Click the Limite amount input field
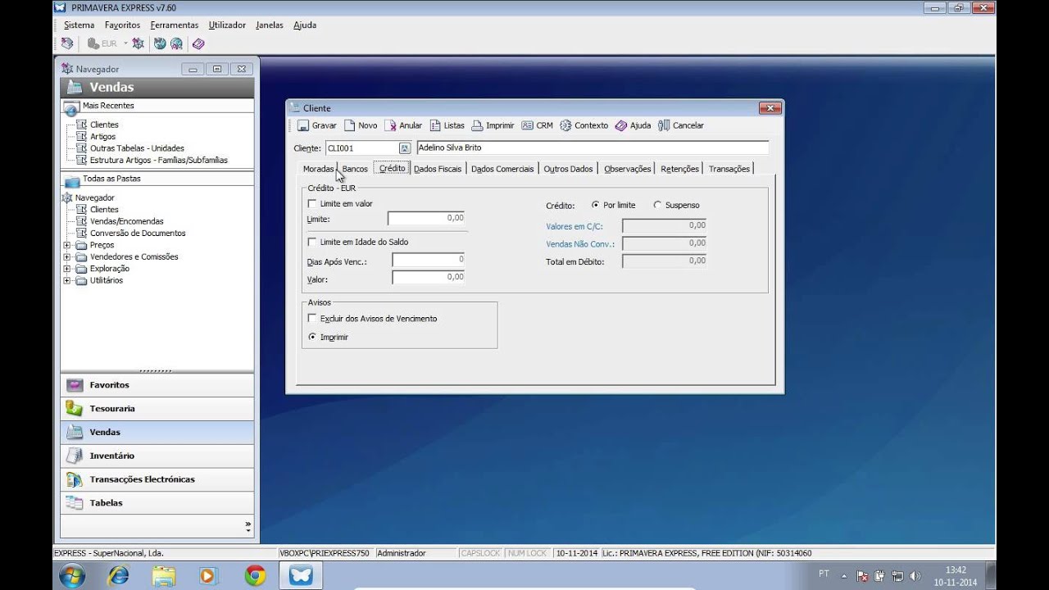 pos(426,219)
